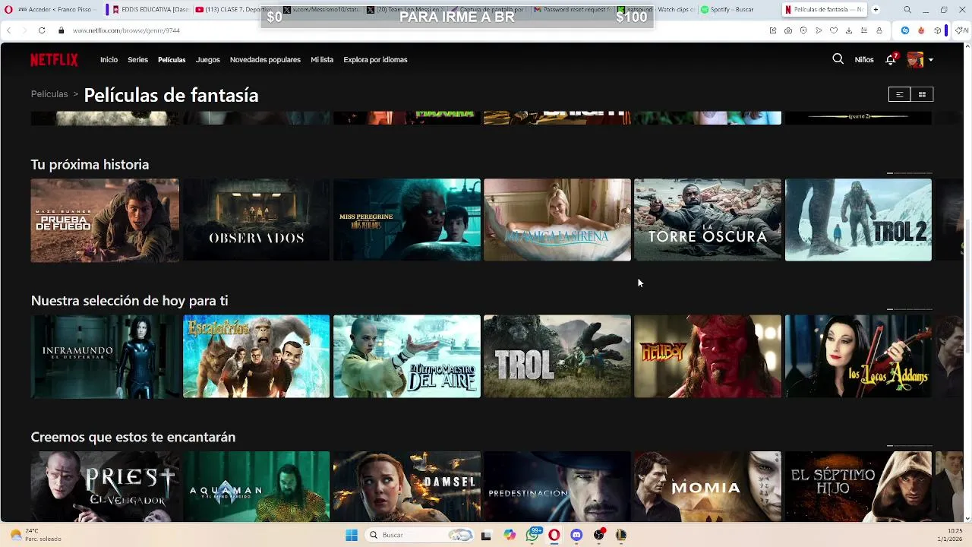972x547 pixels.
Task: Open Nuestra selección de hoy para ti
Action: 129,301
